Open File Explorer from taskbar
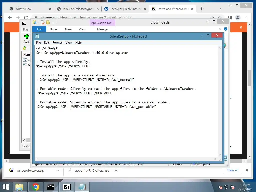The width and height of the screenshot is (256, 192). [20, 187]
